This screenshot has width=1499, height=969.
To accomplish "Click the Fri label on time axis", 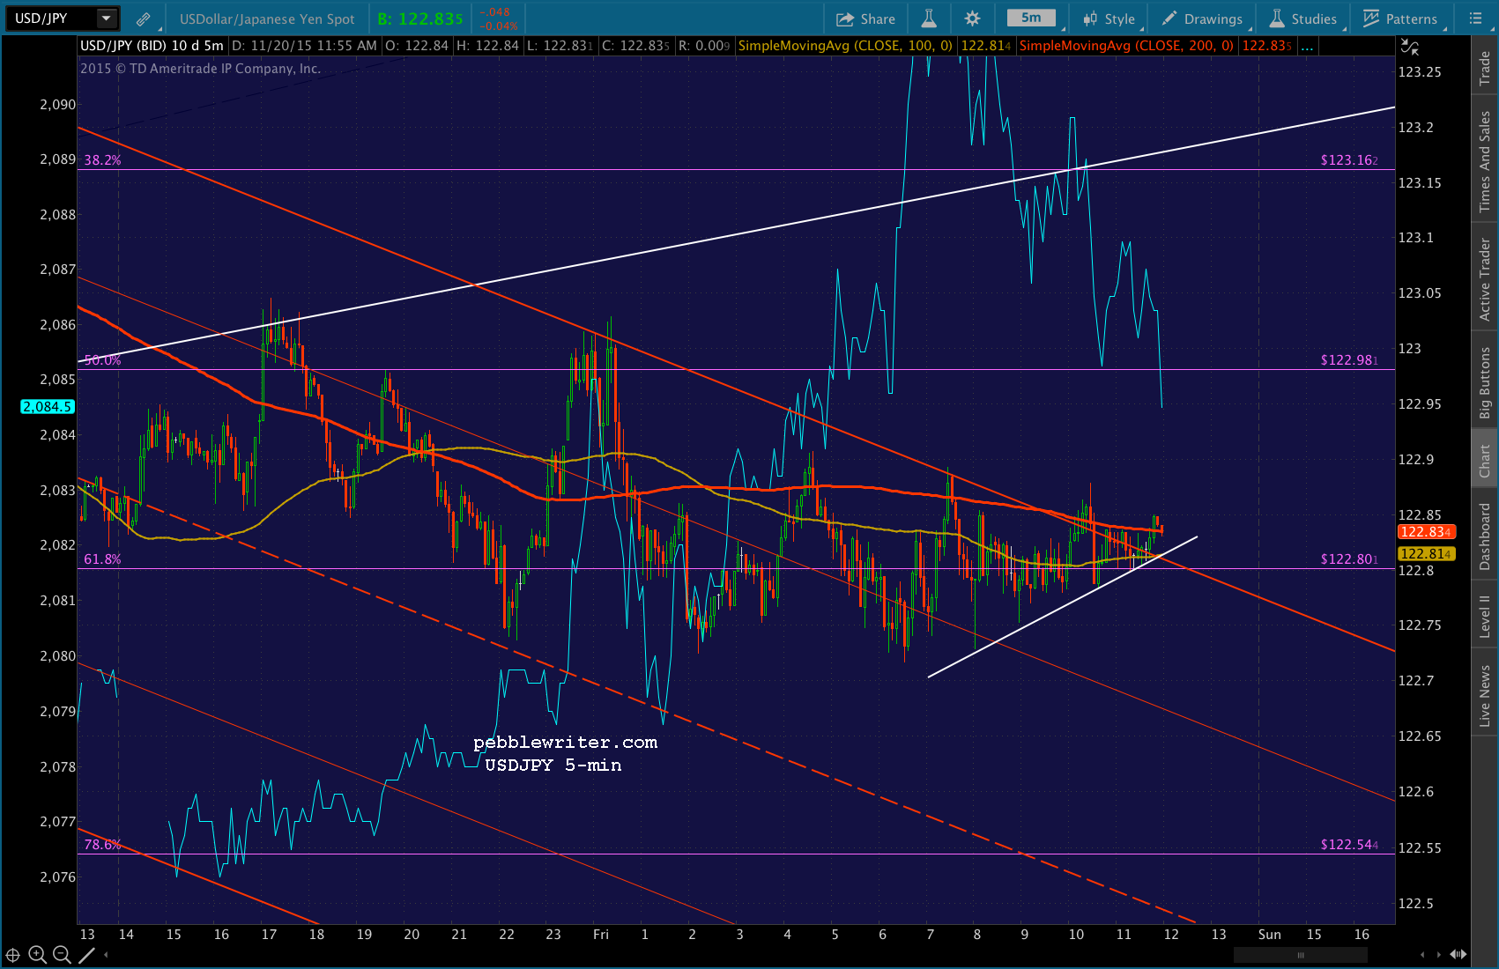I will click(x=600, y=935).
